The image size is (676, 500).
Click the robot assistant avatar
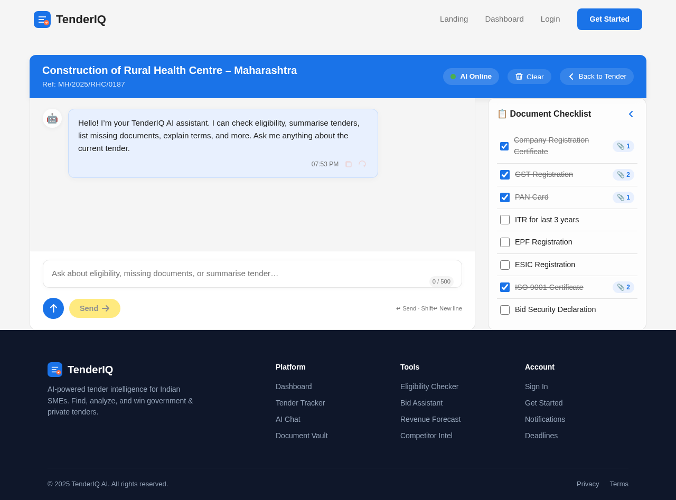tap(52, 118)
